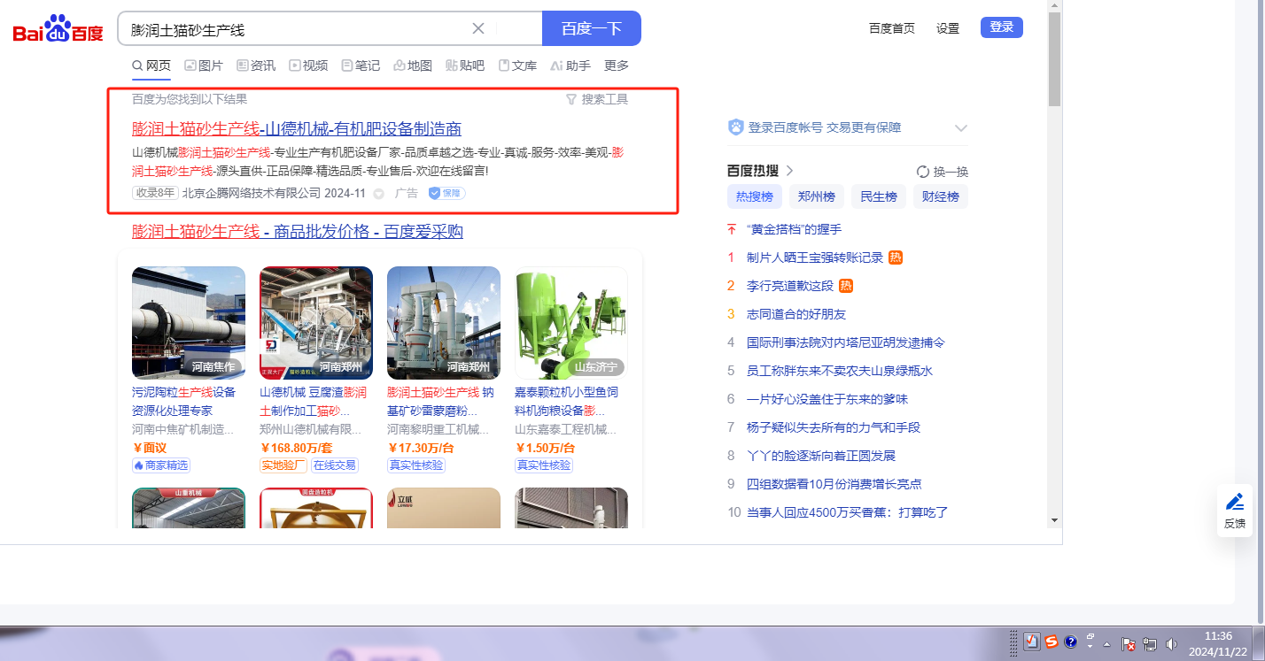Screen dimensions: 1265x661
Task: Clear the search box with the X icon
Action: pos(478,28)
